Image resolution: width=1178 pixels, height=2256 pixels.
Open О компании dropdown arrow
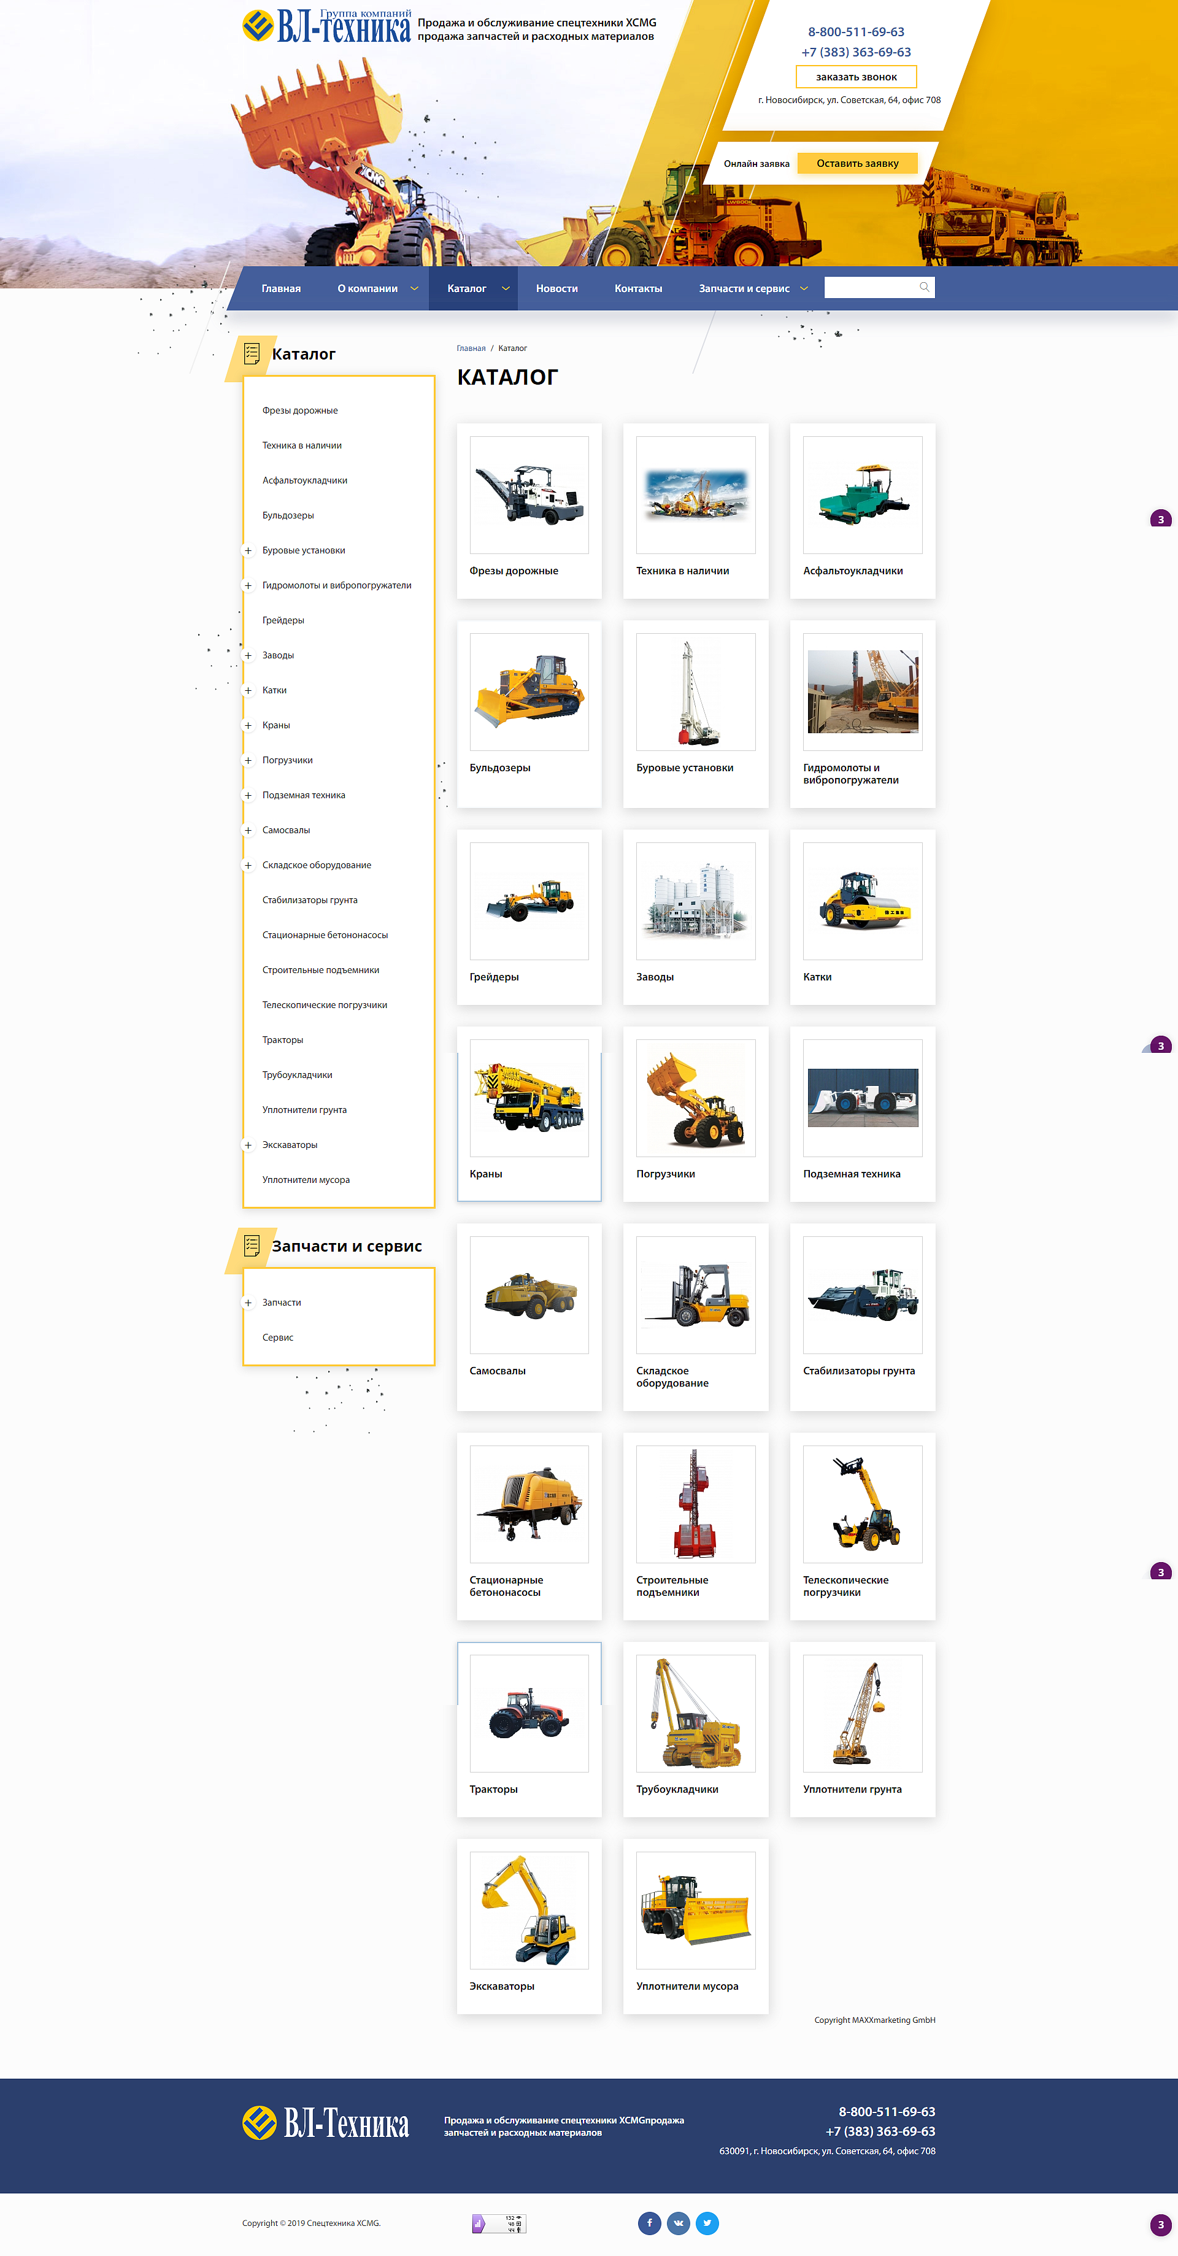click(414, 288)
